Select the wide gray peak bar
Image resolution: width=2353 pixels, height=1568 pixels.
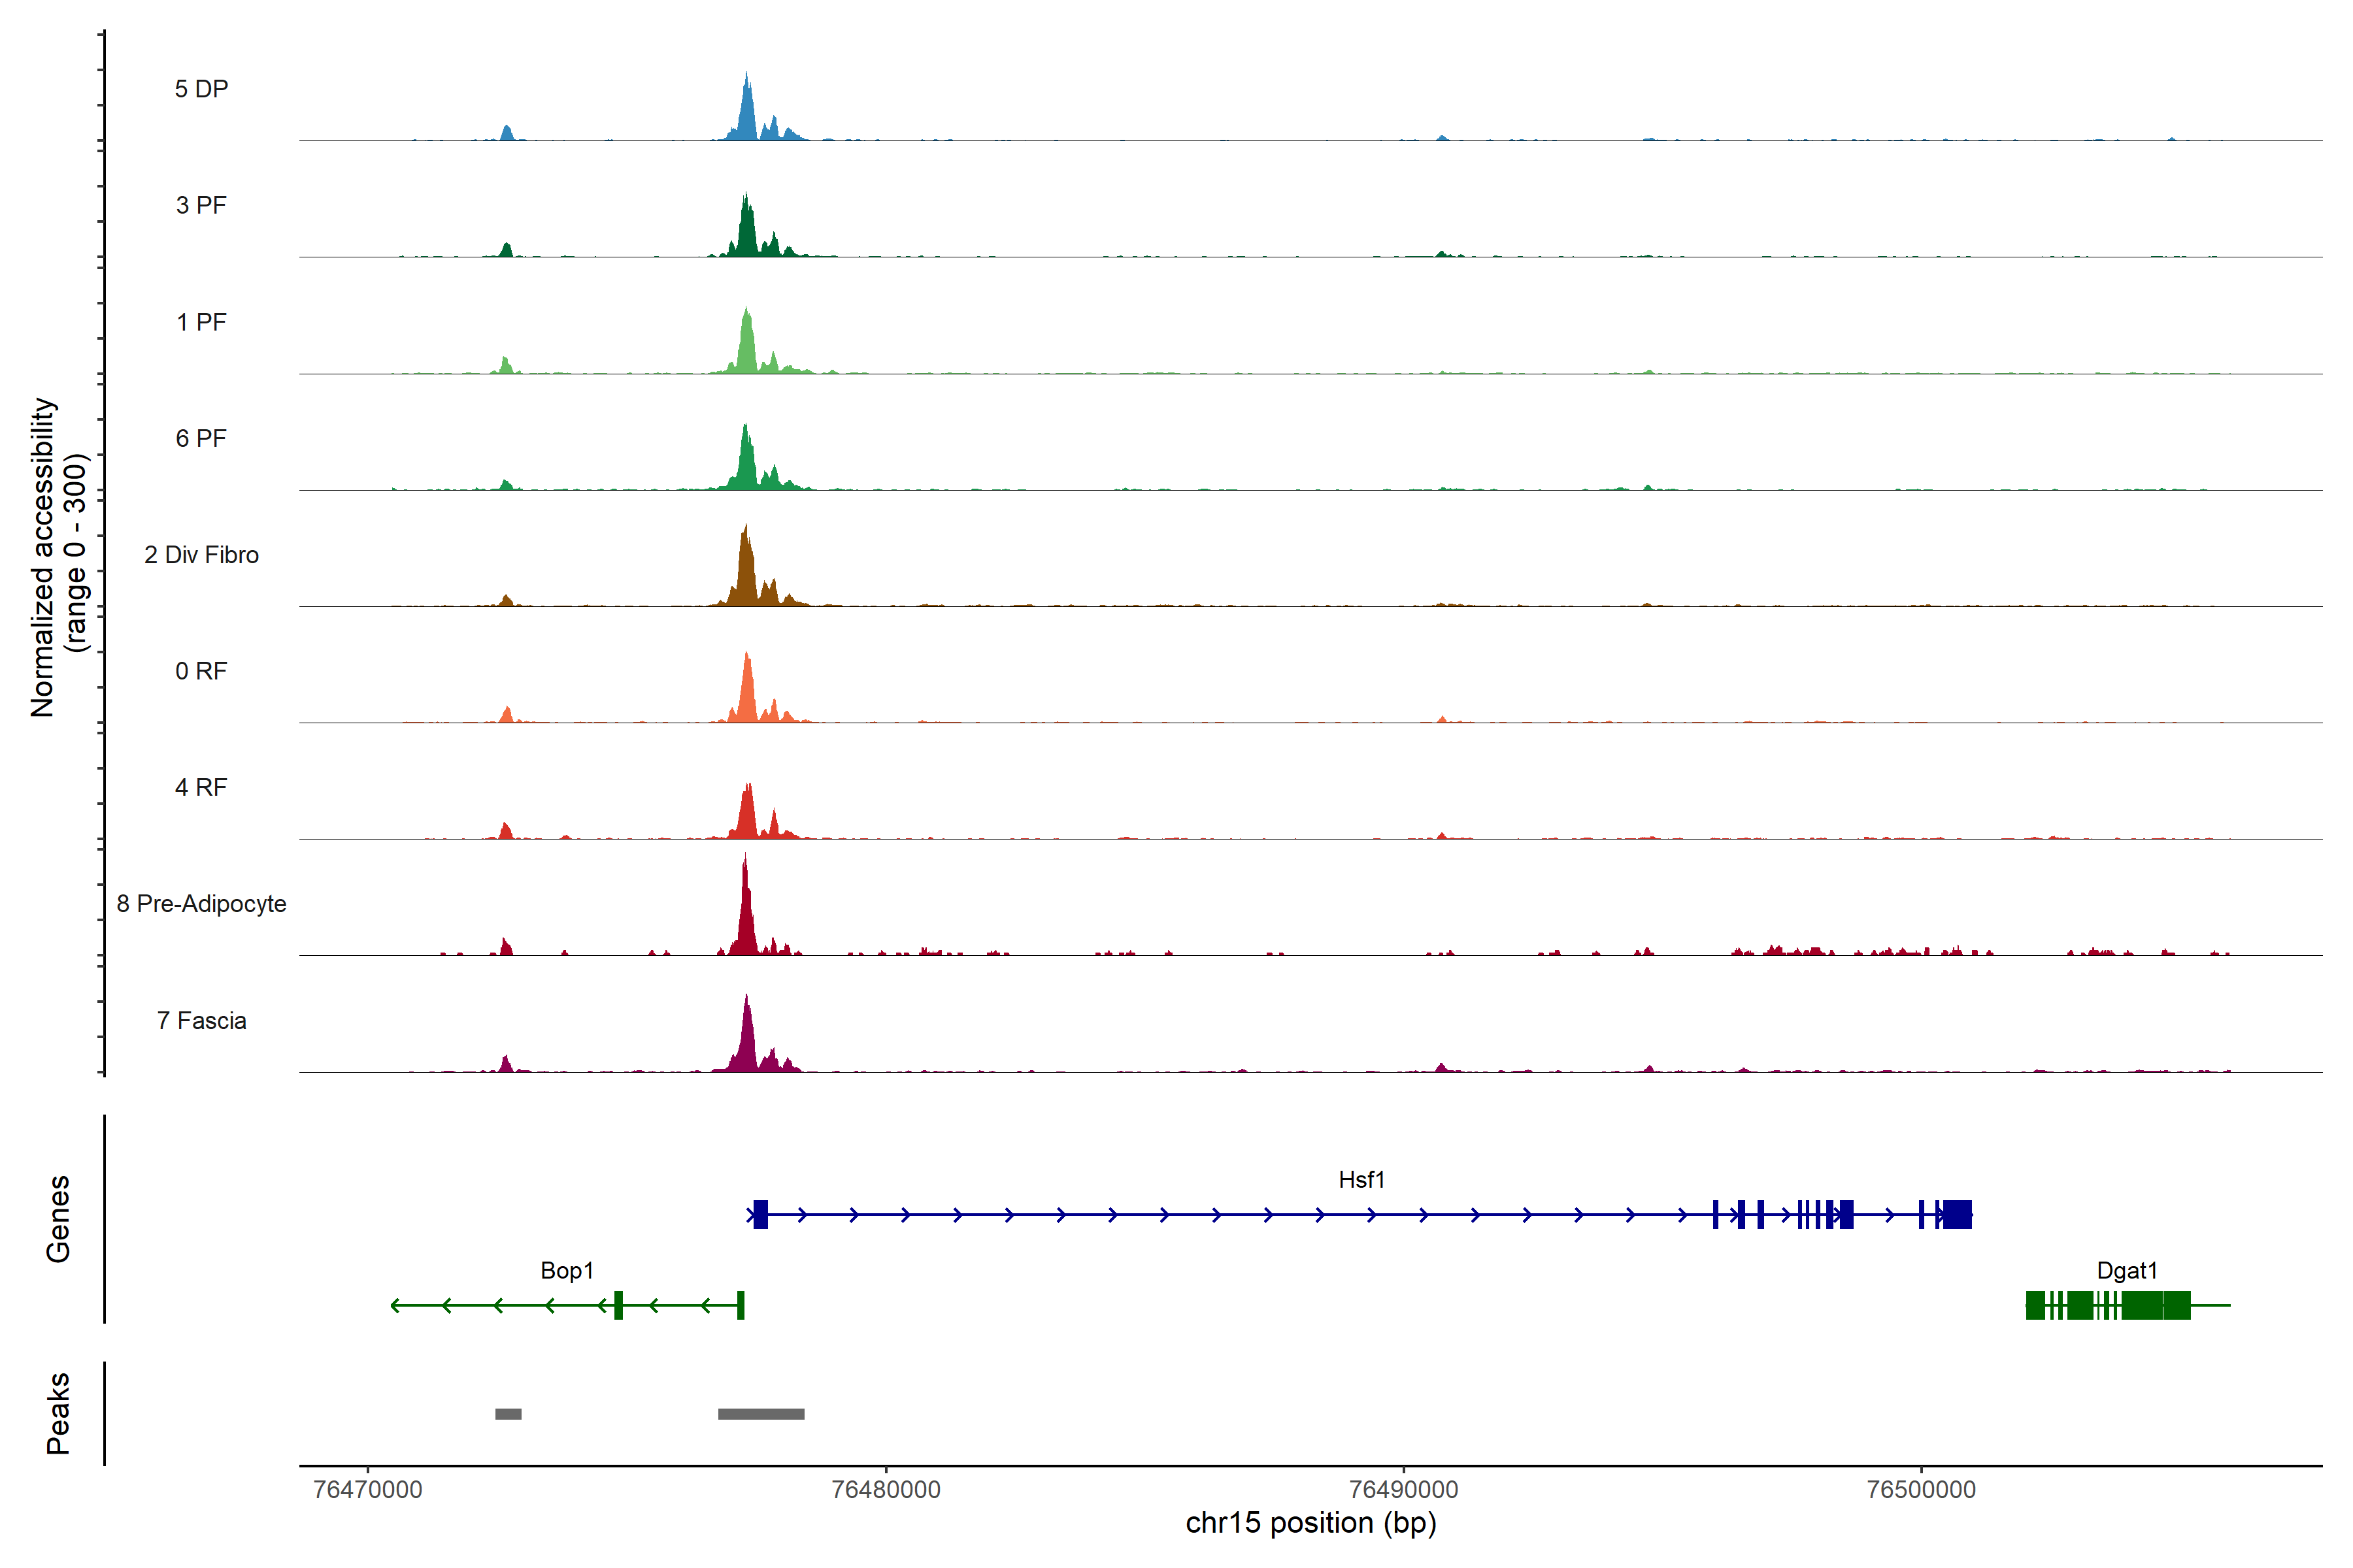point(760,1414)
